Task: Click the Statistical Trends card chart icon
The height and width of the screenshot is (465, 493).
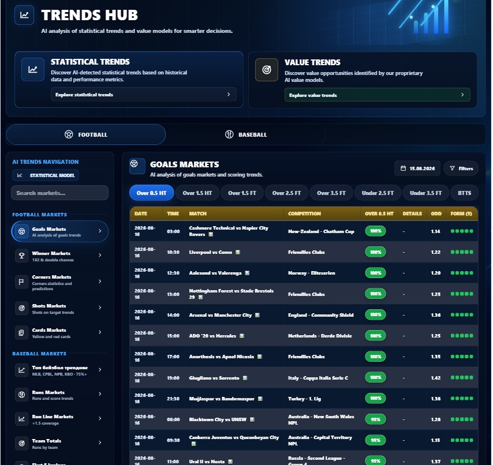Action: (33, 69)
